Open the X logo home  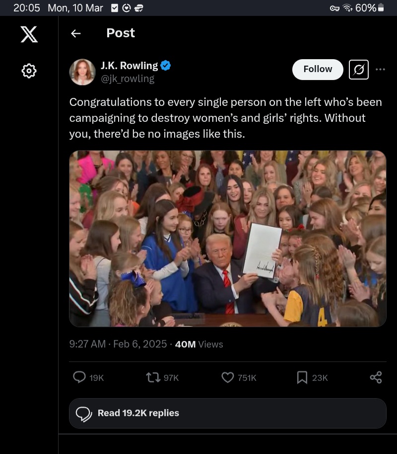tap(29, 34)
